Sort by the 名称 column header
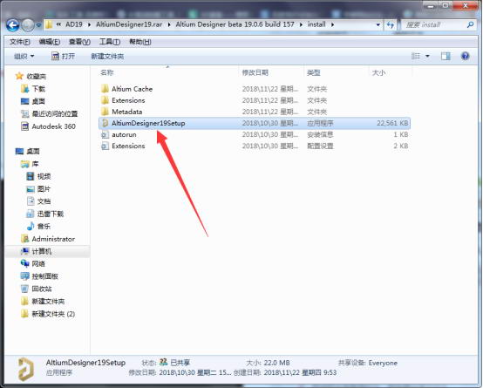 (x=107, y=72)
